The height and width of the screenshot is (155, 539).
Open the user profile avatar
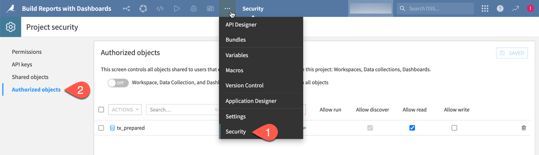tap(530, 8)
